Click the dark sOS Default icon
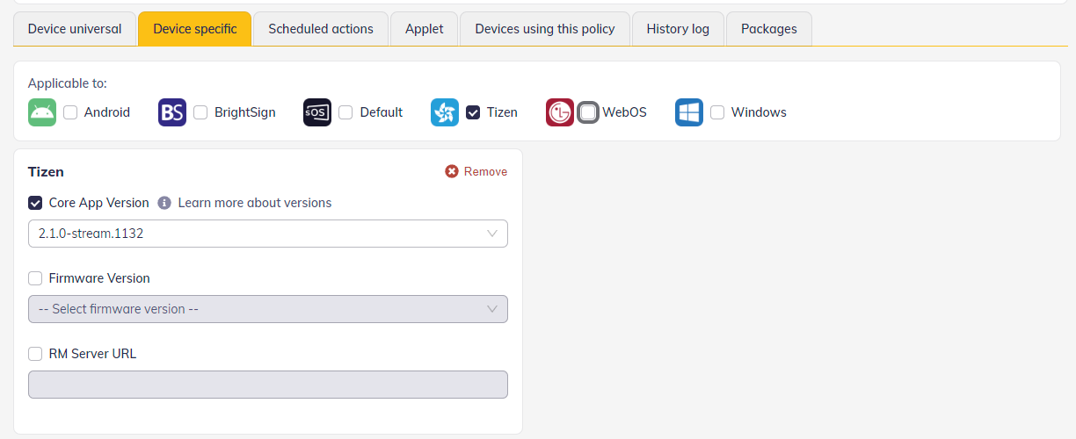Screen dimensions: 1076x439 [x=317, y=112]
